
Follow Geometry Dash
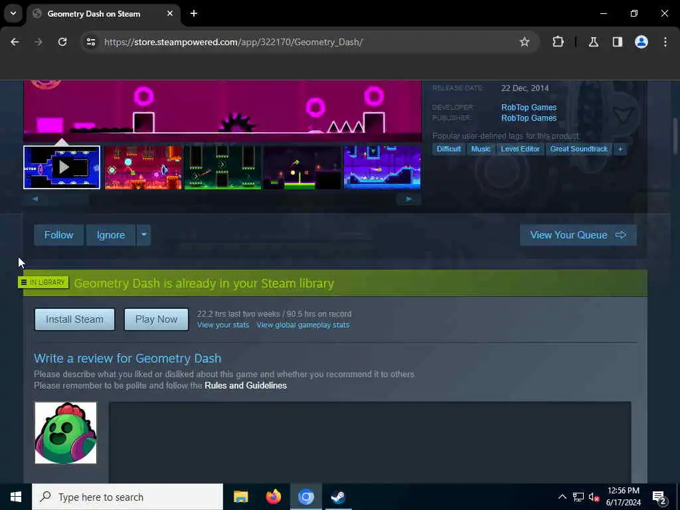point(58,235)
